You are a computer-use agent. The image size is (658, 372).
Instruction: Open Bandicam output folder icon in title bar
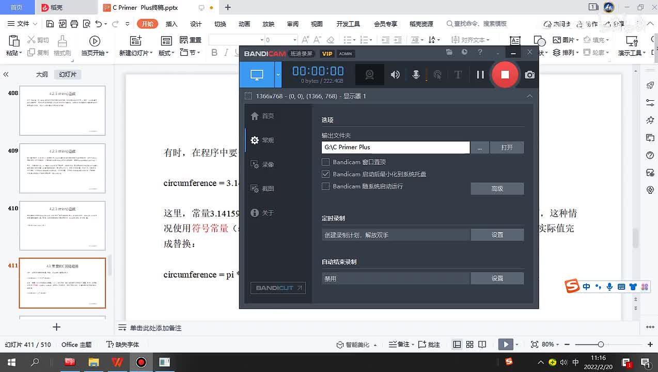tap(449, 52)
